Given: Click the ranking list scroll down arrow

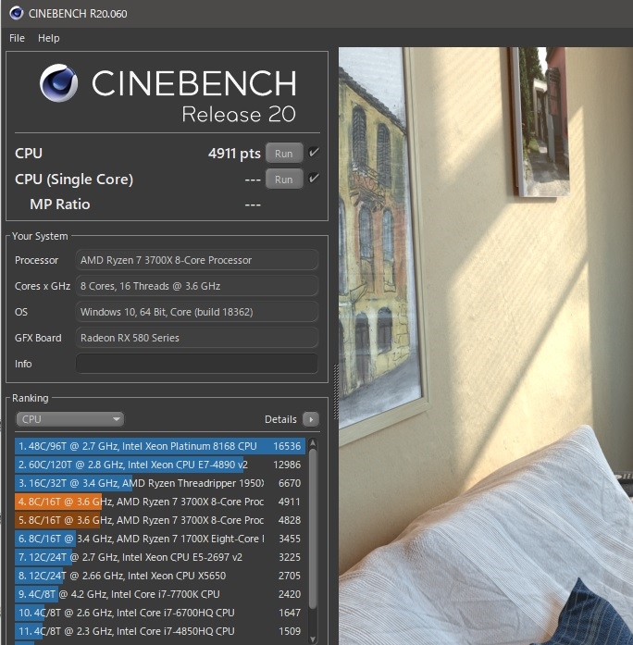Looking at the screenshot, I should (313, 639).
